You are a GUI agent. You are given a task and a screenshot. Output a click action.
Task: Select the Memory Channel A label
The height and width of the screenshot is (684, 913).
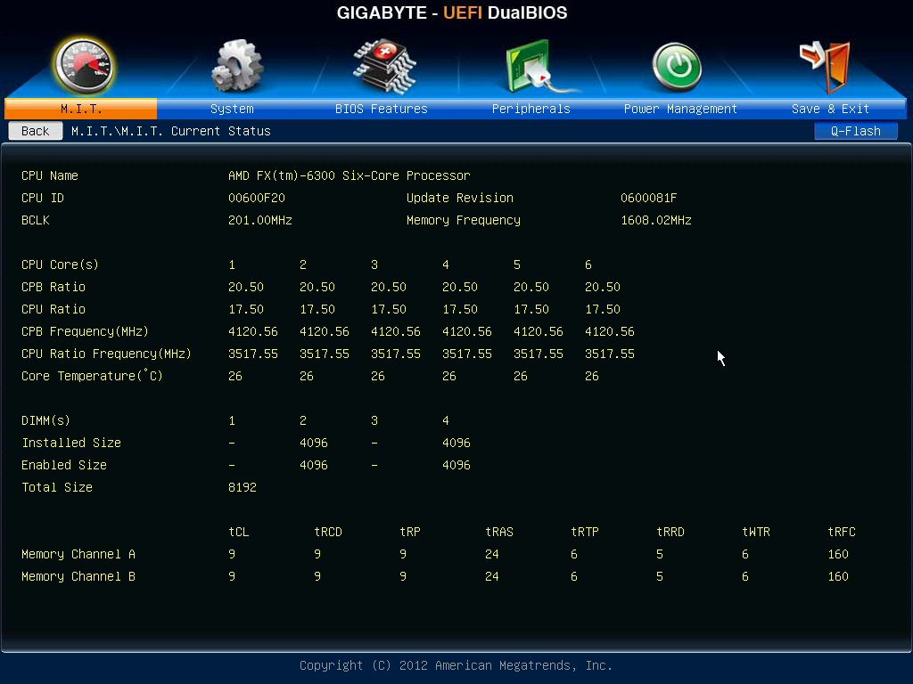point(78,554)
